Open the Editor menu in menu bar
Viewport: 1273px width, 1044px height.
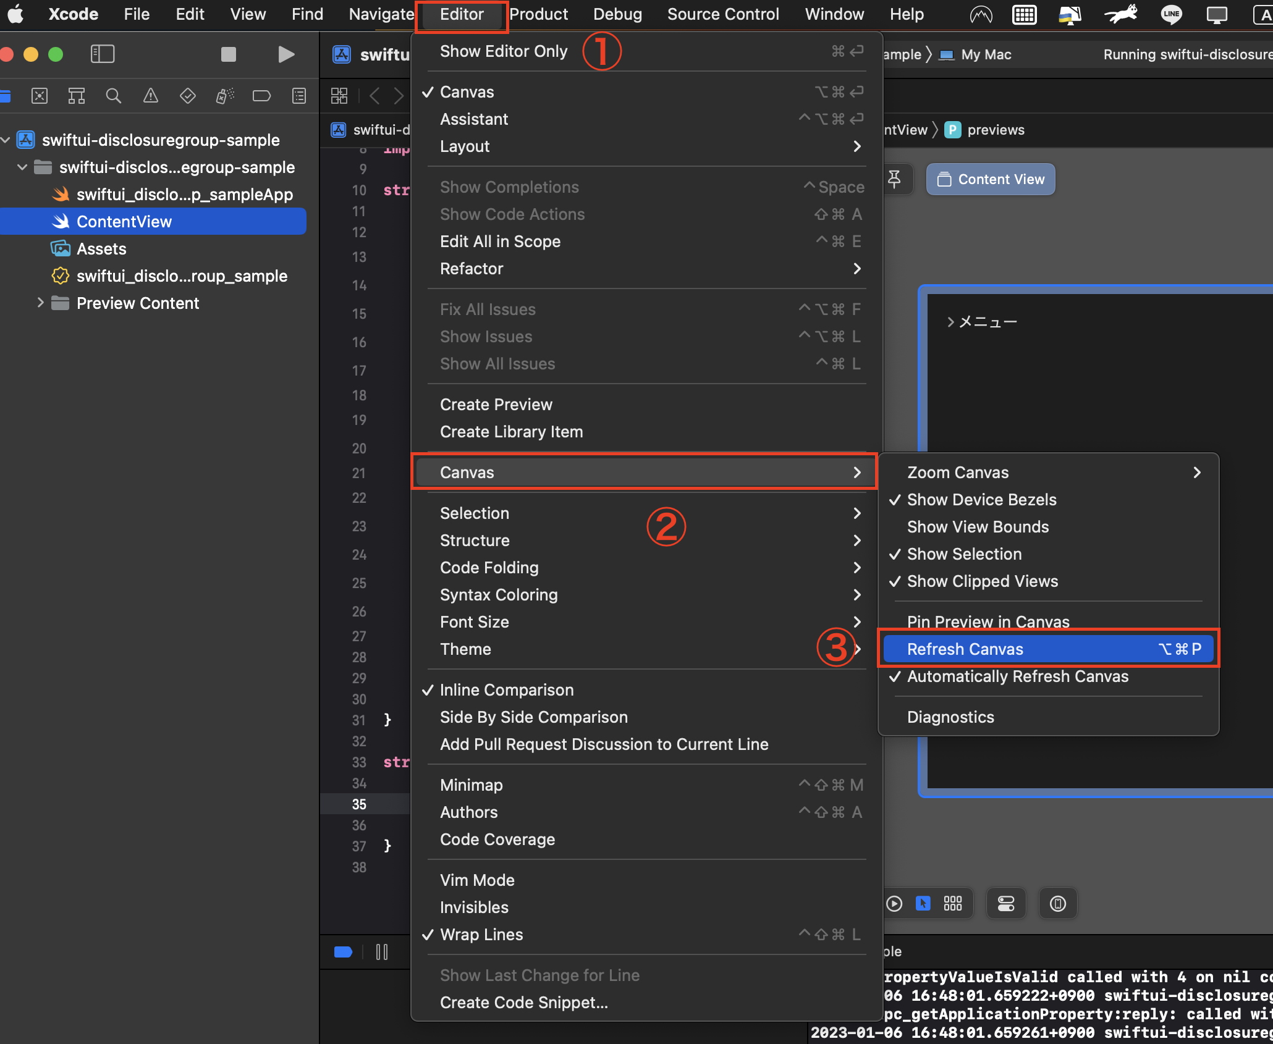(462, 14)
